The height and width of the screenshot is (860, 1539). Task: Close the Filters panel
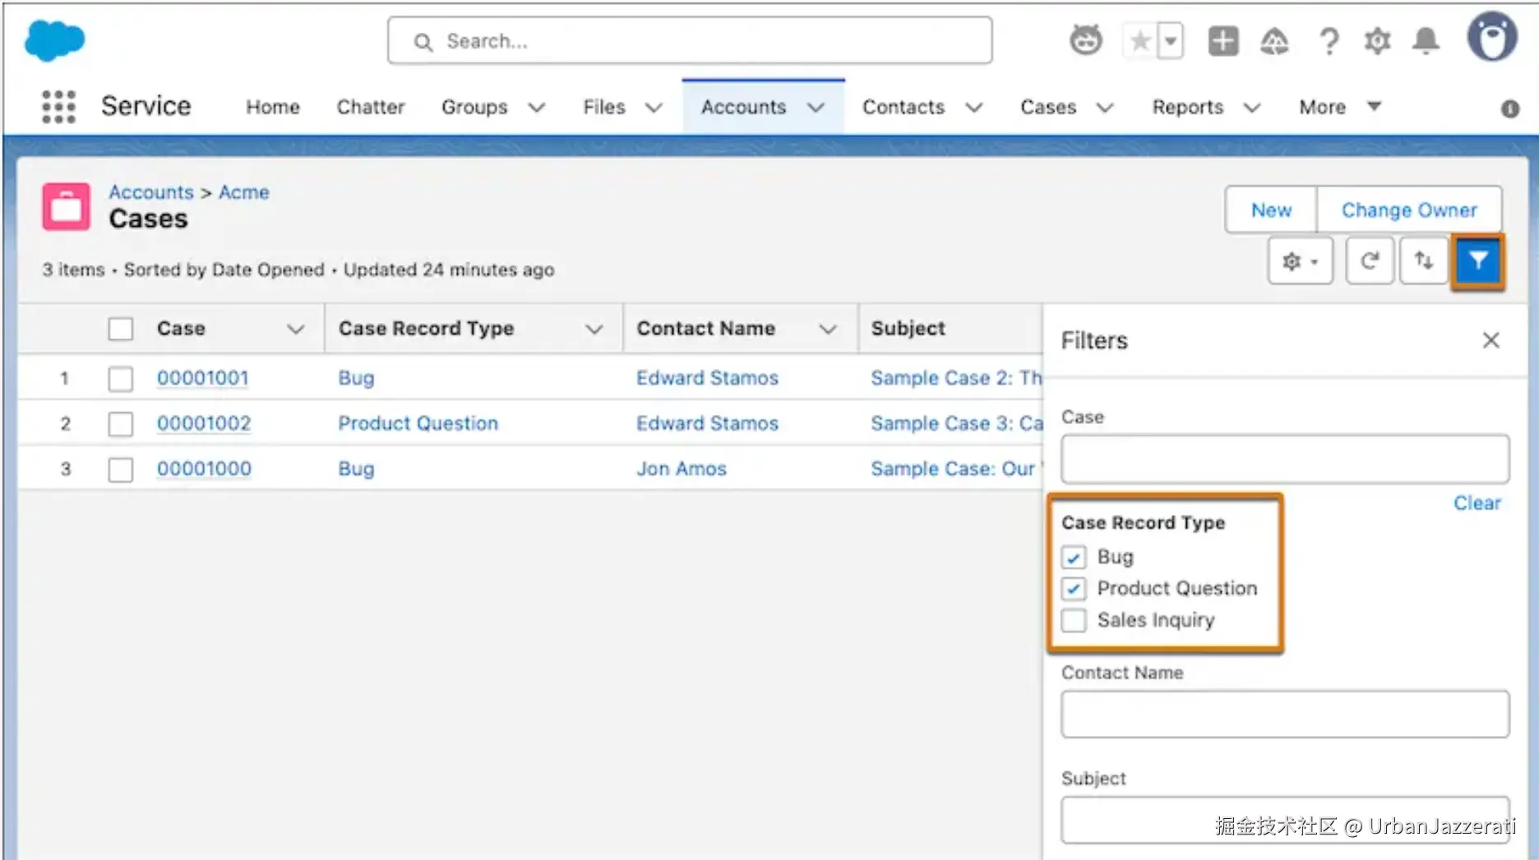pos(1490,340)
